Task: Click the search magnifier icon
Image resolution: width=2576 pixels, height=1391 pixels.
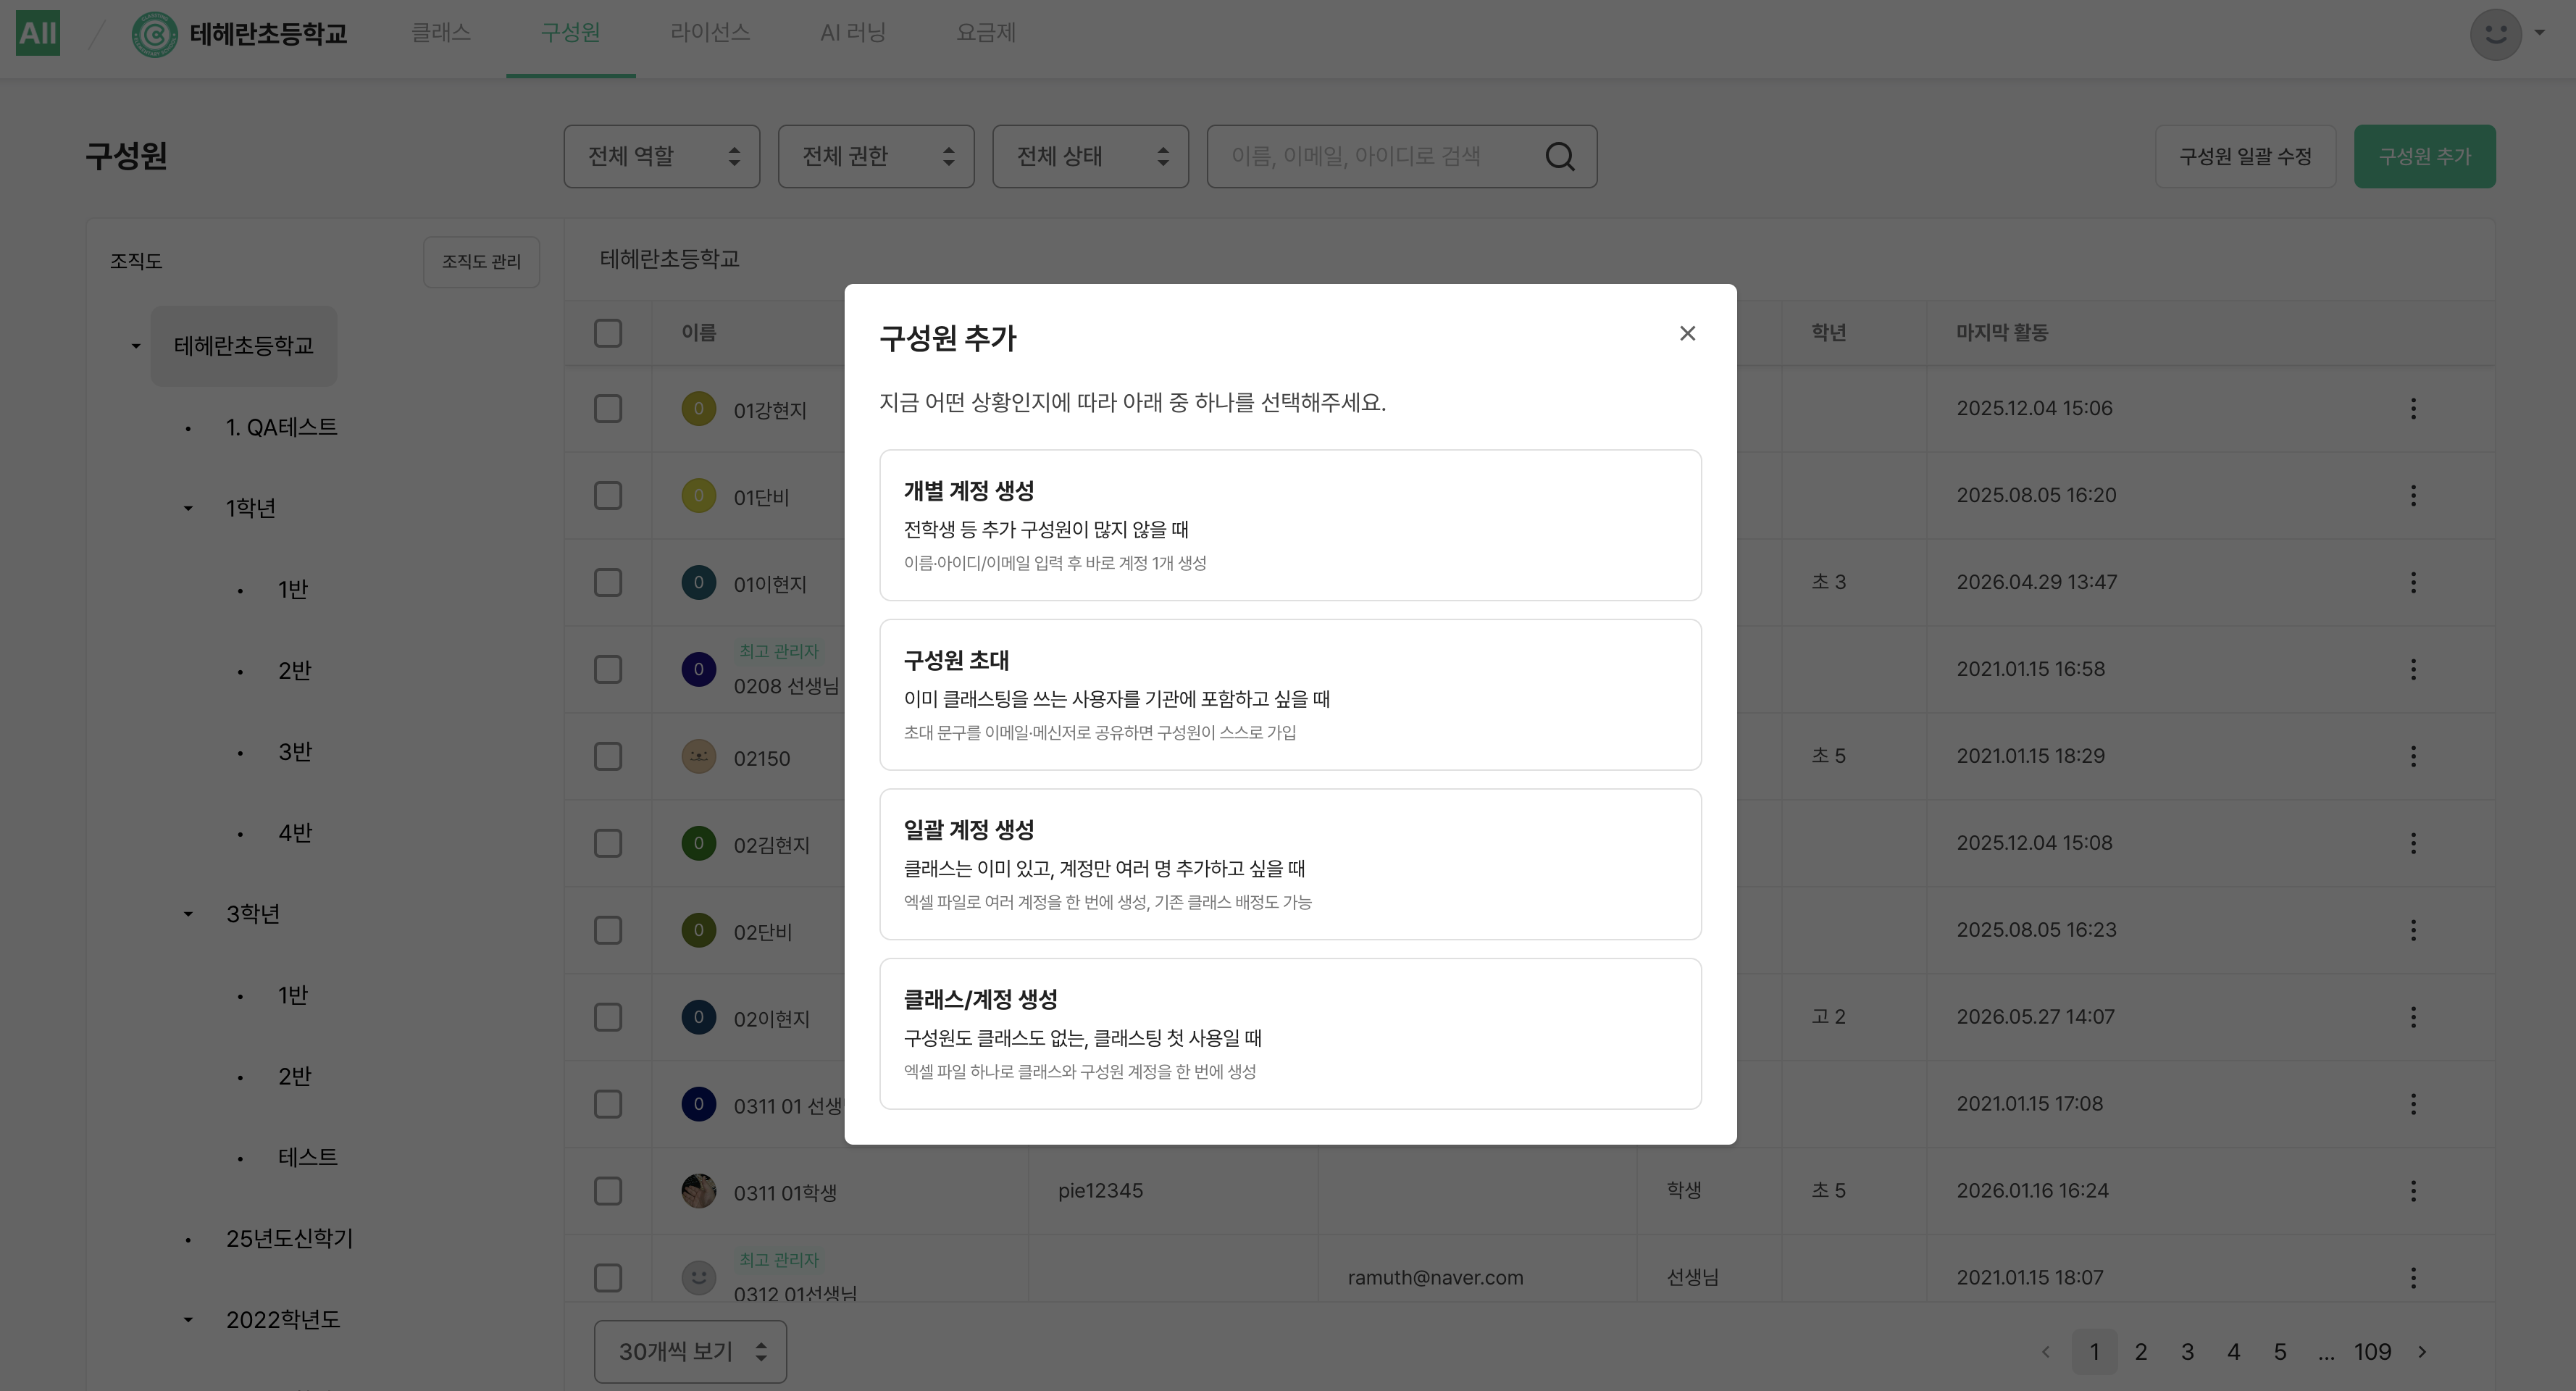Action: [1560, 156]
